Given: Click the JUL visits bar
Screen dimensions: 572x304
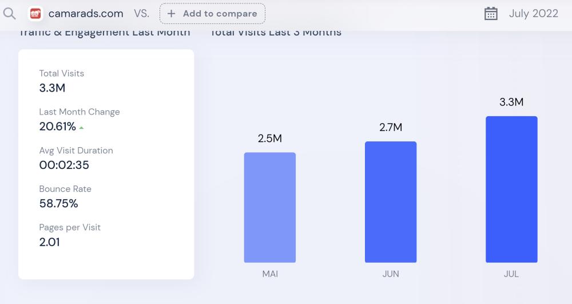Looking at the screenshot, I should (511, 189).
